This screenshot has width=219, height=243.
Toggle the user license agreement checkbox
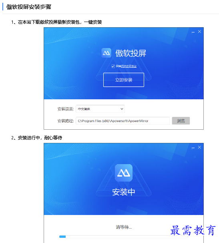point(113,66)
